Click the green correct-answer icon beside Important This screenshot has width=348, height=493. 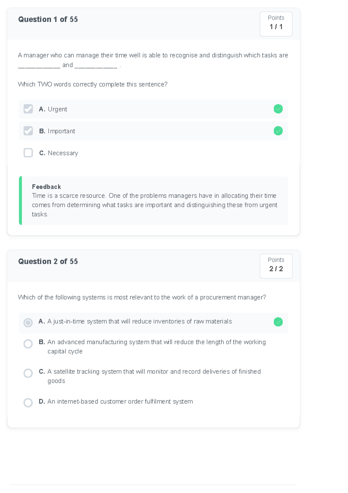click(x=278, y=131)
